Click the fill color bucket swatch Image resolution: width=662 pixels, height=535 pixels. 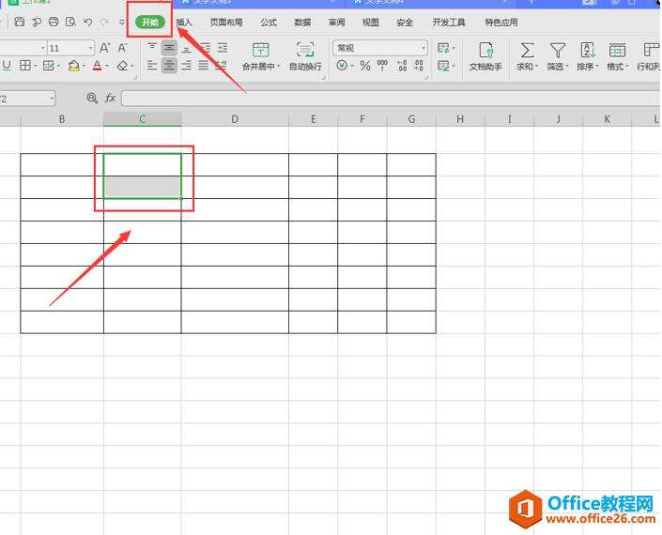click(74, 66)
